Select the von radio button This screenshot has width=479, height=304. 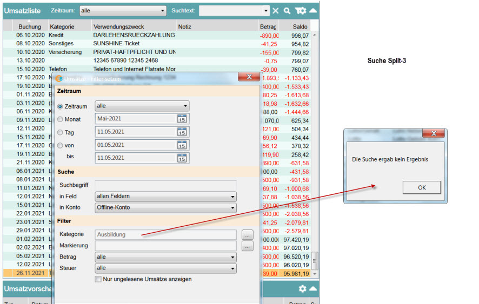[60, 146]
